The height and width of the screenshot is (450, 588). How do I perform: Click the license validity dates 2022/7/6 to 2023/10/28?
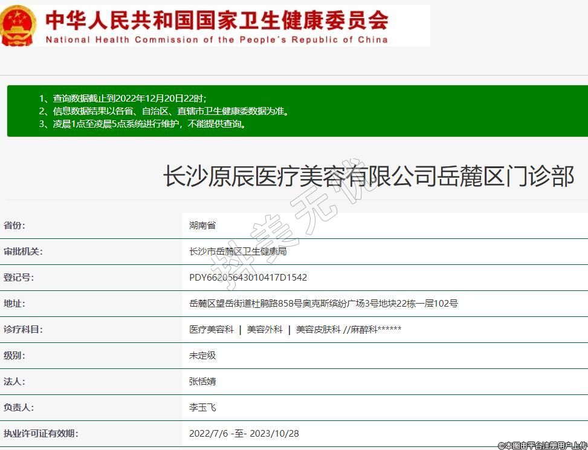[x=244, y=434]
